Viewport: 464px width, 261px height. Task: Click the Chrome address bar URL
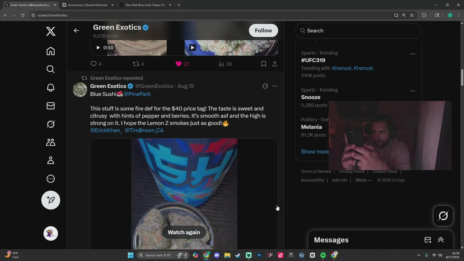click(x=53, y=15)
